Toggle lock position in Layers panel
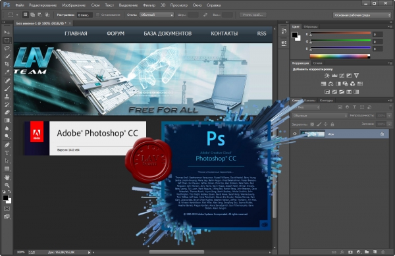The height and width of the screenshot is (256, 395). [325, 124]
